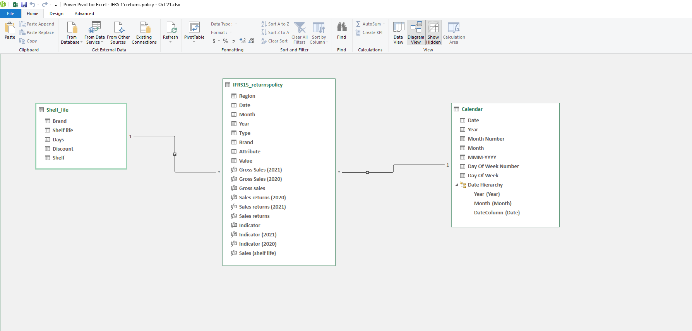Click Paste Append in Clipboard group
Screen dimensions: 692x331
(37, 24)
